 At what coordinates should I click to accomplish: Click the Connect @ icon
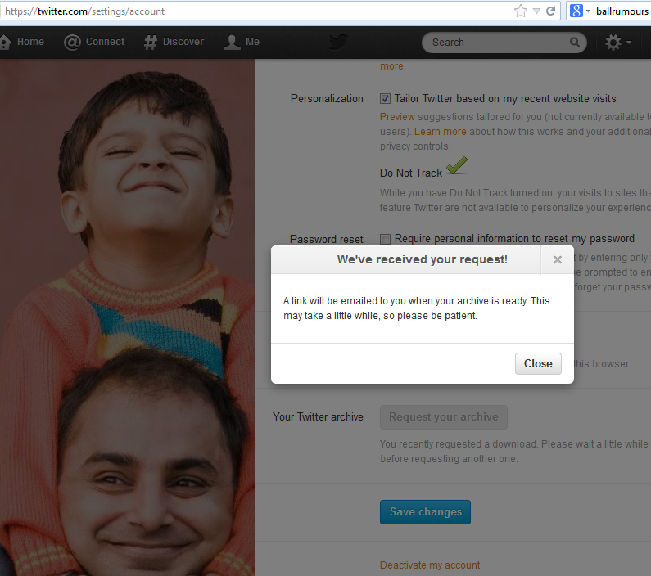(73, 43)
